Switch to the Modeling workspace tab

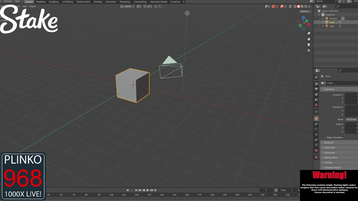tap(41, 2)
